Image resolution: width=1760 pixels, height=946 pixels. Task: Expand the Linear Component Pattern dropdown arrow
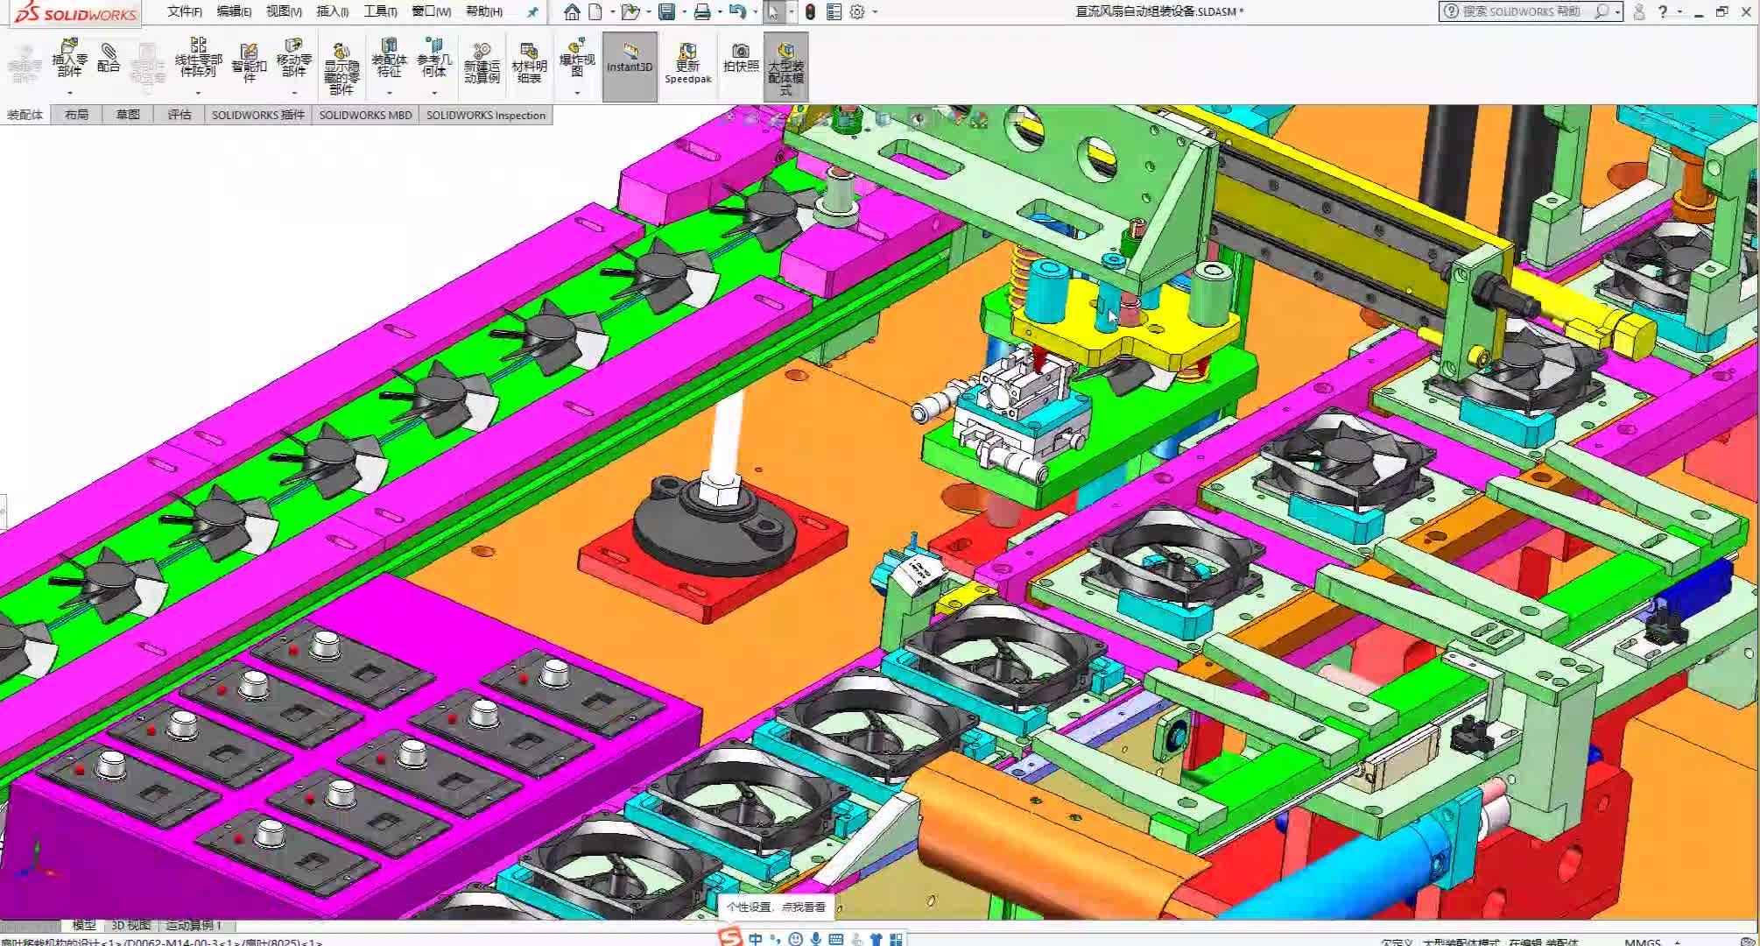(x=198, y=92)
